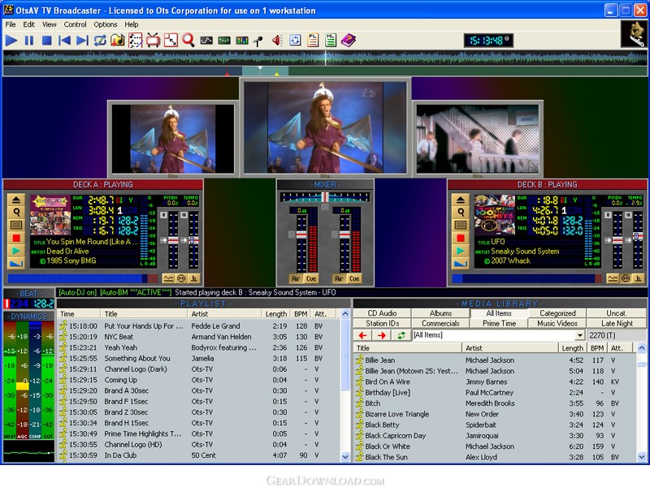The height and width of the screenshot is (487, 650).
Task: Open the Control menu
Action: point(75,24)
